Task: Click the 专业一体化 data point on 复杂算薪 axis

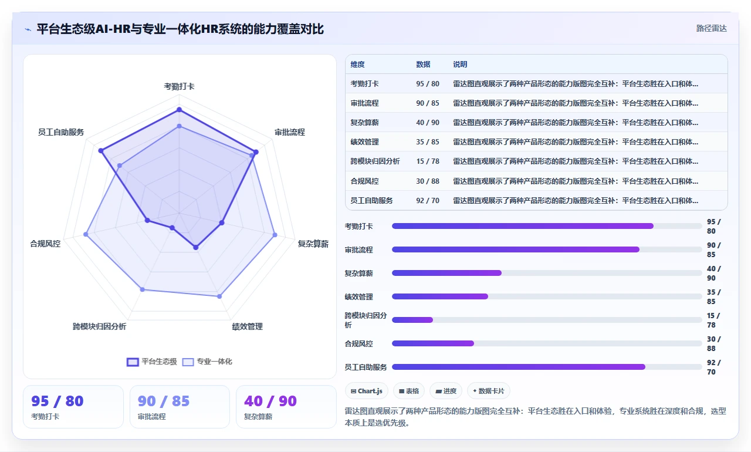Action: coord(275,235)
